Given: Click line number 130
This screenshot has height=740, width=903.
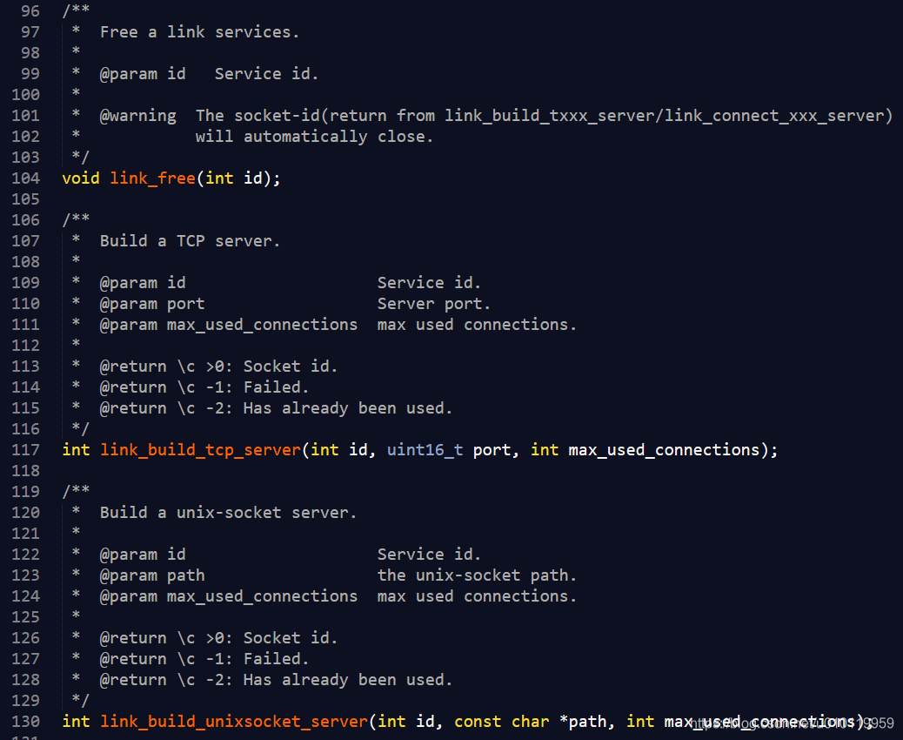Looking at the screenshot, I should 24,721.
